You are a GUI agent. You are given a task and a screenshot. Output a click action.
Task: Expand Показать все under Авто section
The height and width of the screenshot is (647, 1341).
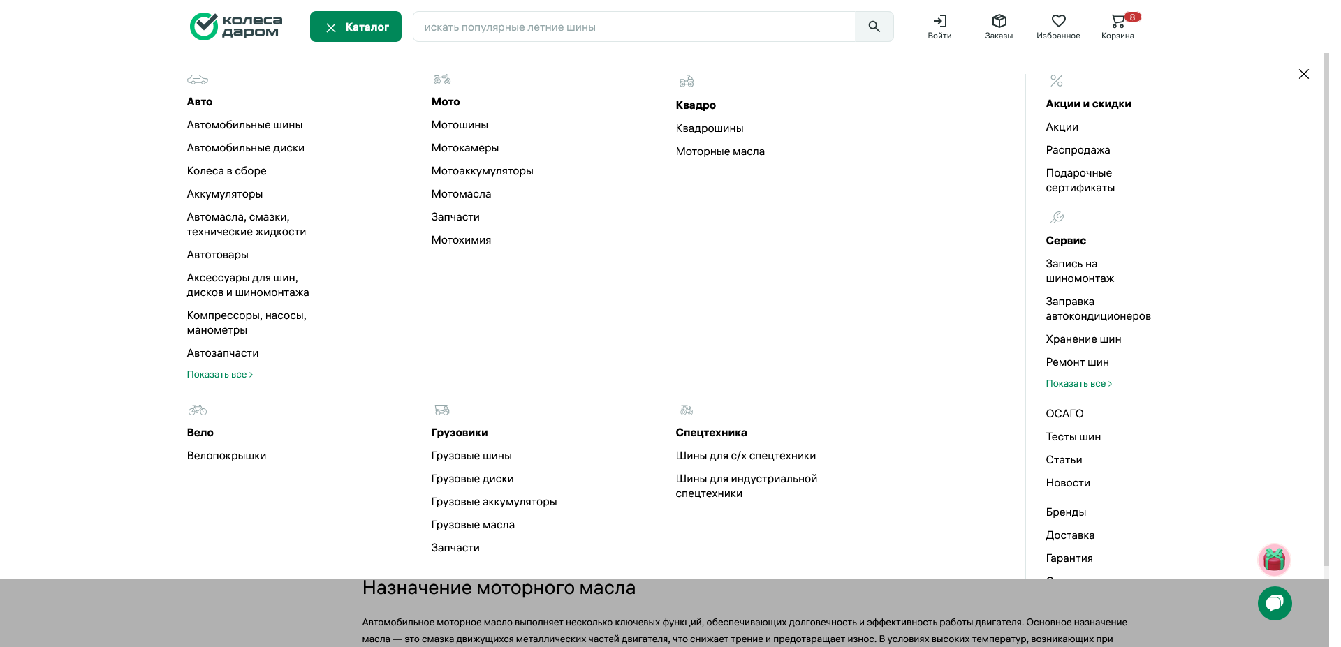[219, 375]
